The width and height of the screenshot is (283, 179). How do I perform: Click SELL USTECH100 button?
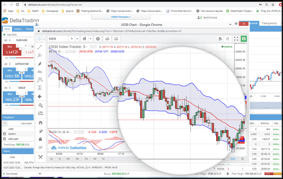[x=12, y=74]
